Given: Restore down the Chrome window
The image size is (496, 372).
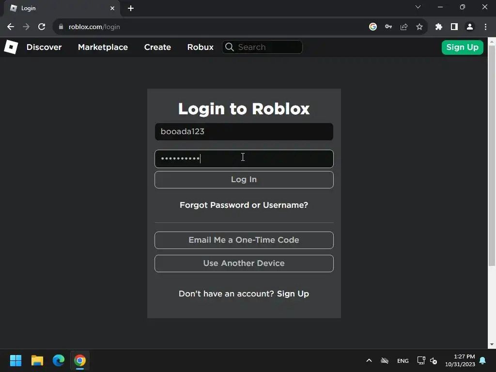Looking at the screenshot, I should tap(463, 7).
